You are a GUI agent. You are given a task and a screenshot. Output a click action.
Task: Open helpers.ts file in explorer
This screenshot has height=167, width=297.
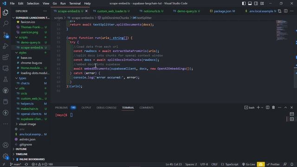(x=27, y=103)
